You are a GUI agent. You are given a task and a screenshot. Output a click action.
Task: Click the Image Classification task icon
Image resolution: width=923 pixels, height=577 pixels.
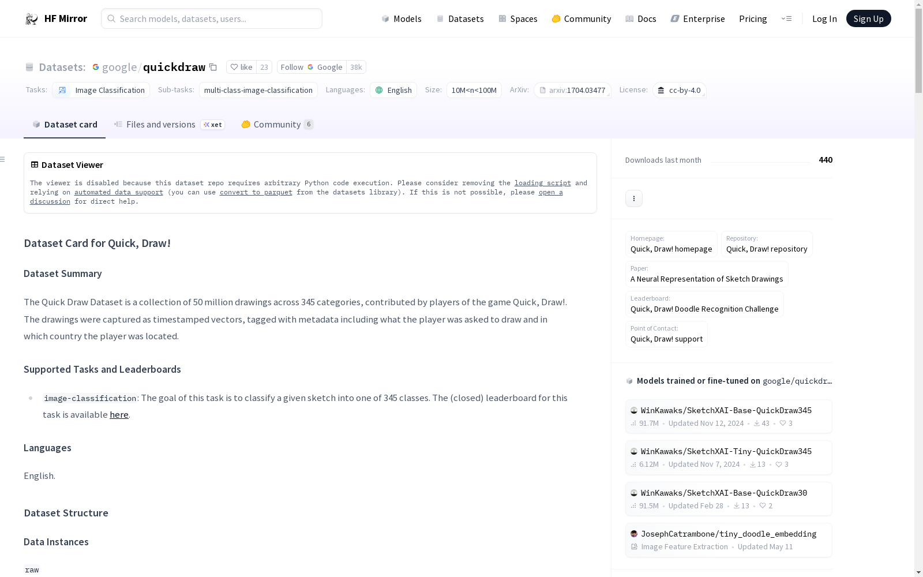pos(62,90)
